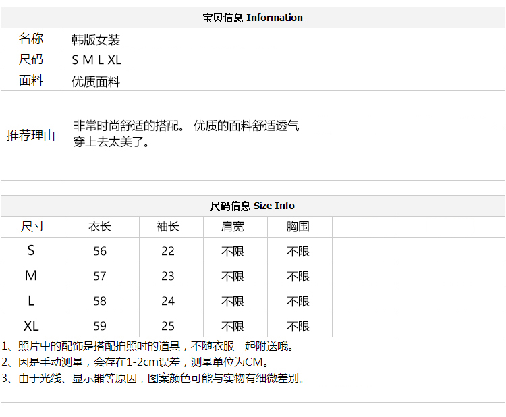Select note 3 about color differences

tap(153, 378)
